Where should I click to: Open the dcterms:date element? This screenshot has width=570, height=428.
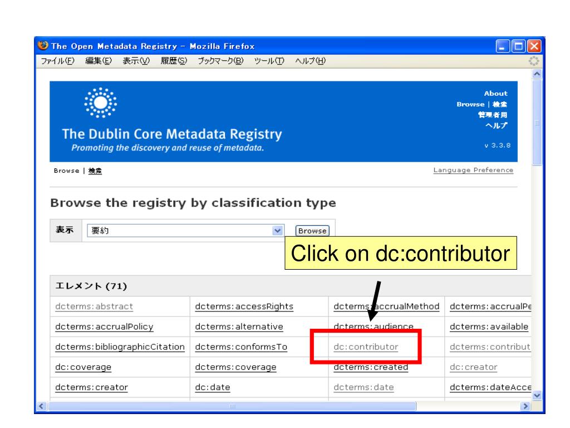coord(363,387)
